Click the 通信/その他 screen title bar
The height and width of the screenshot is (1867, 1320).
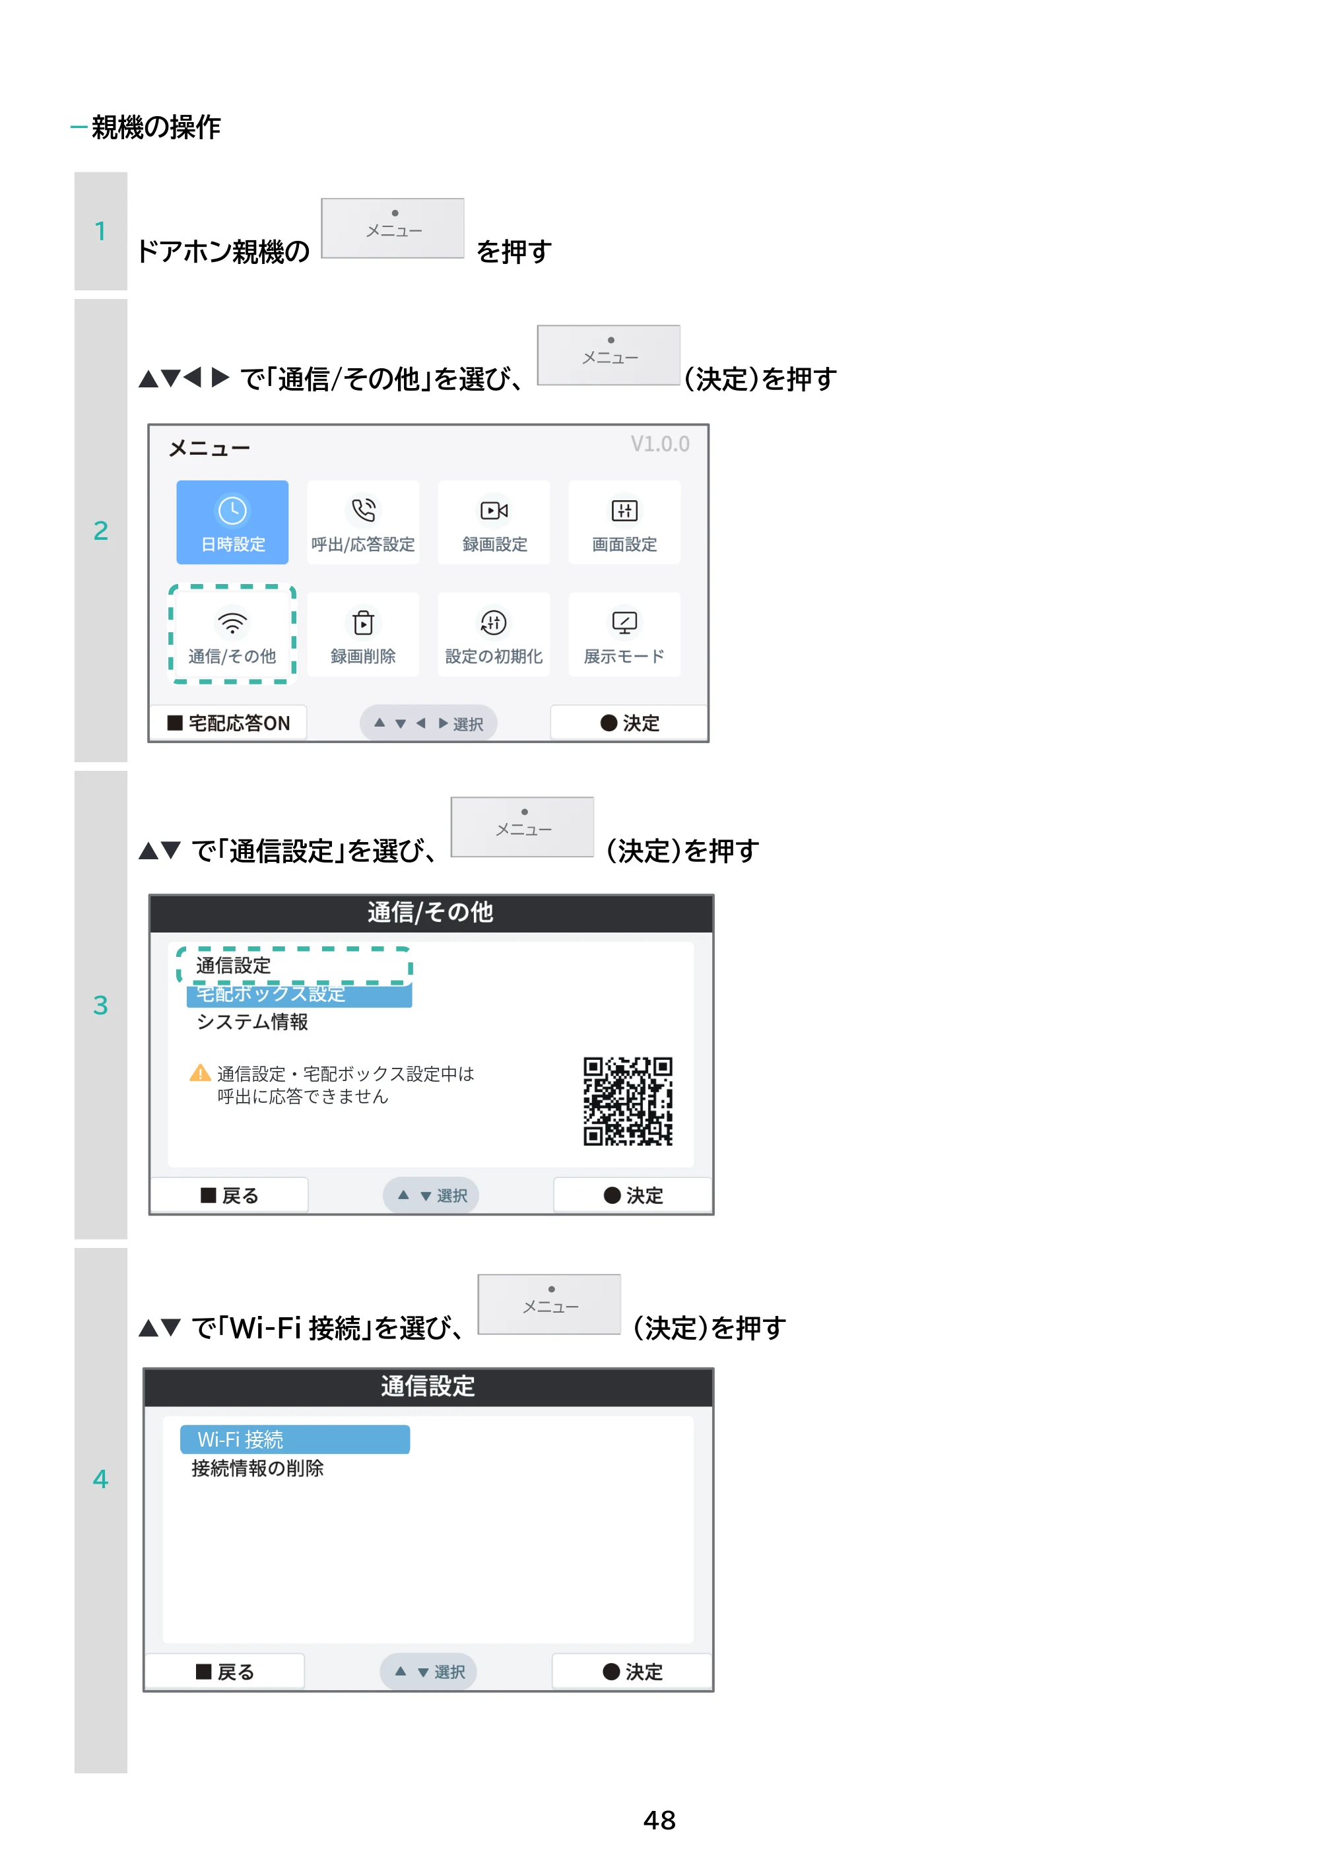coord(431,913)
